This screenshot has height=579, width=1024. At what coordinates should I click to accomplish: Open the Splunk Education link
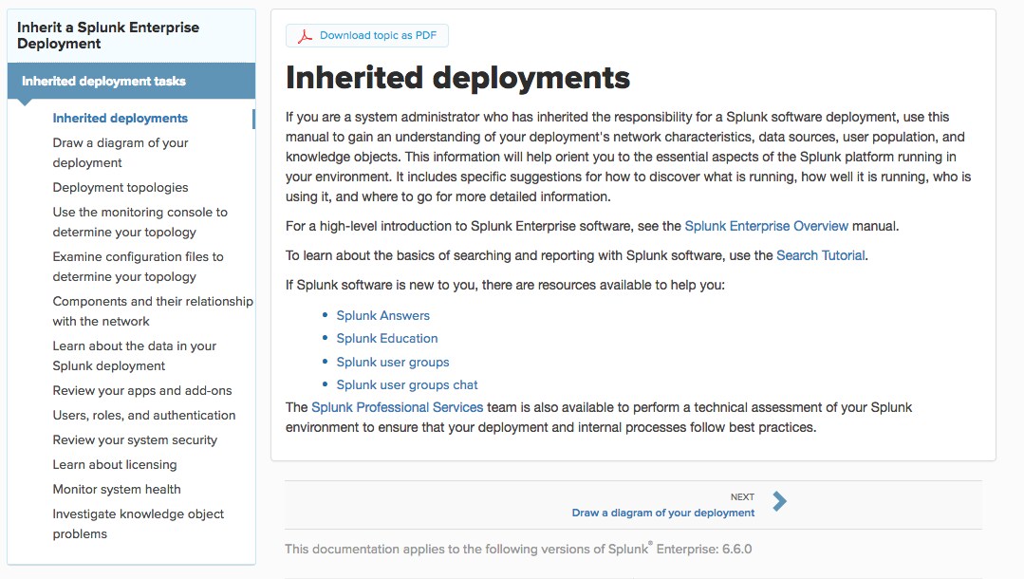coord(386,339)
